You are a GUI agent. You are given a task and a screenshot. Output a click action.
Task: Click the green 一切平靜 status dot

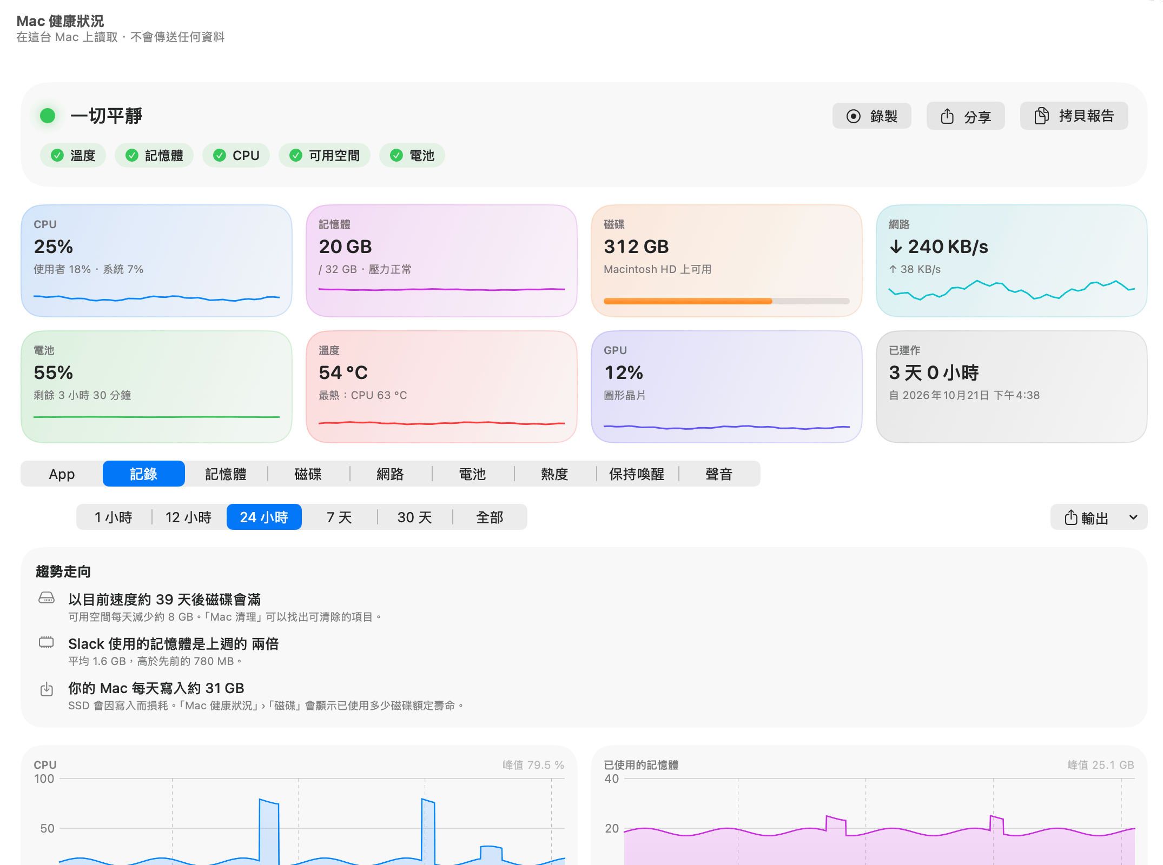pos(48,116)
